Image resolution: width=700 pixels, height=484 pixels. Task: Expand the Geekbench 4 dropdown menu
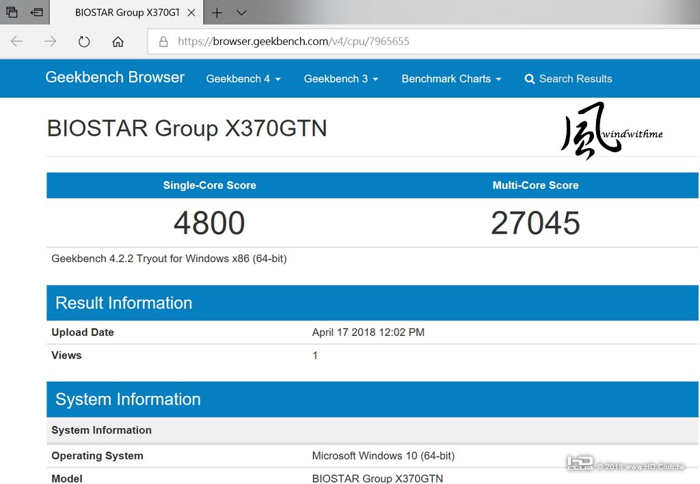pos(243,79)
